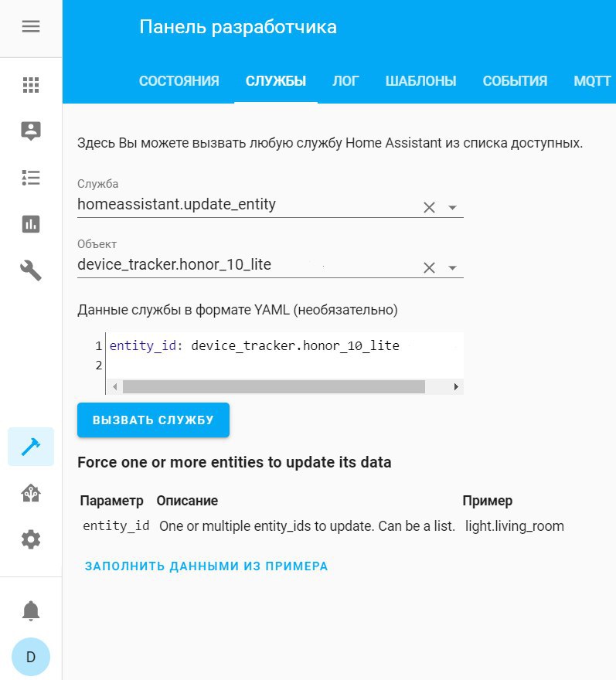Click the example value light.living_room
Viewport: 616px width, 680px height.
point(515,526)
